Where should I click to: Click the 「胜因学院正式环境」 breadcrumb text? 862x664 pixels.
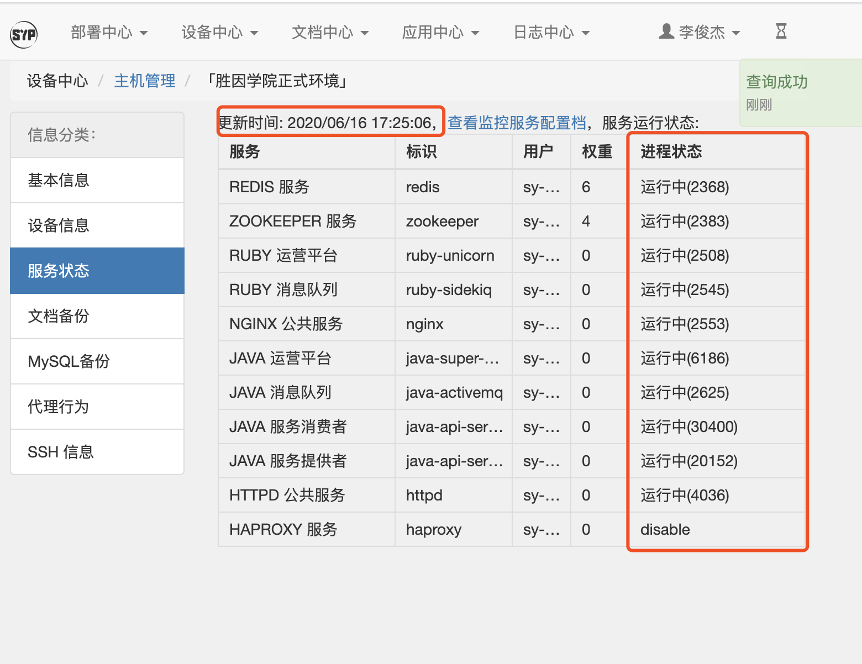click(277, 81)
